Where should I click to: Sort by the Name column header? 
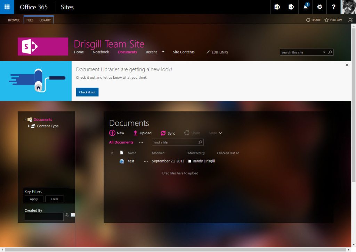click(132, 153)
